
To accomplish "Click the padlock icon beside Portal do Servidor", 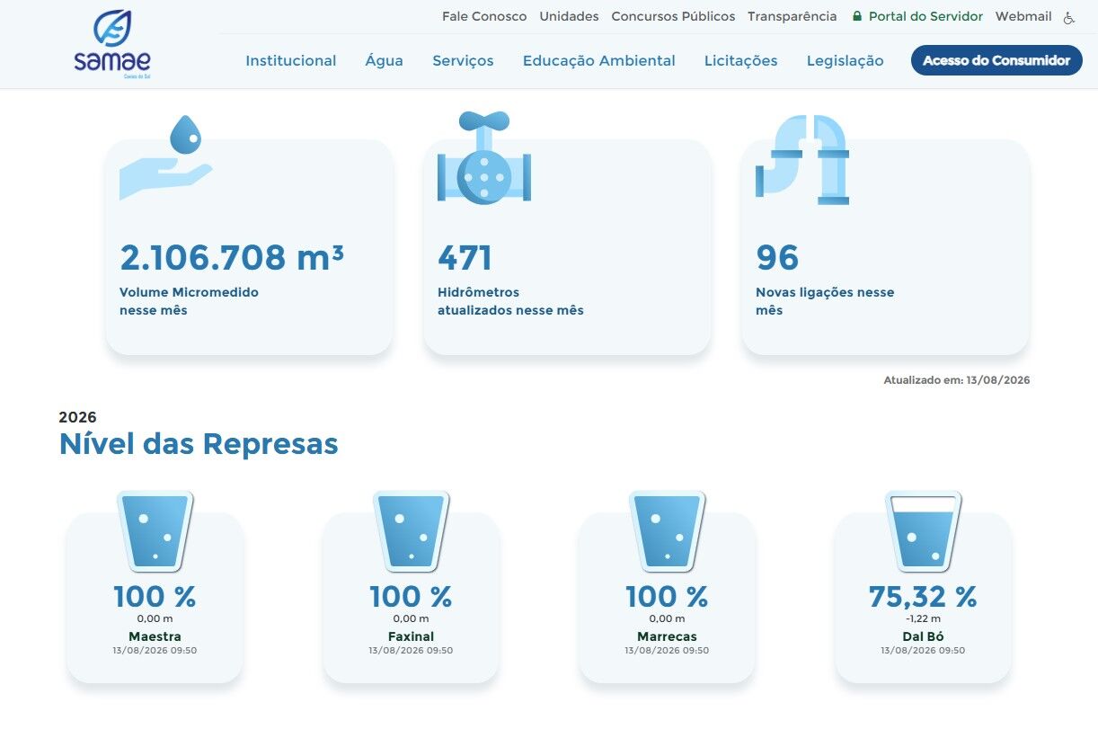I will [x=857, y=16].
